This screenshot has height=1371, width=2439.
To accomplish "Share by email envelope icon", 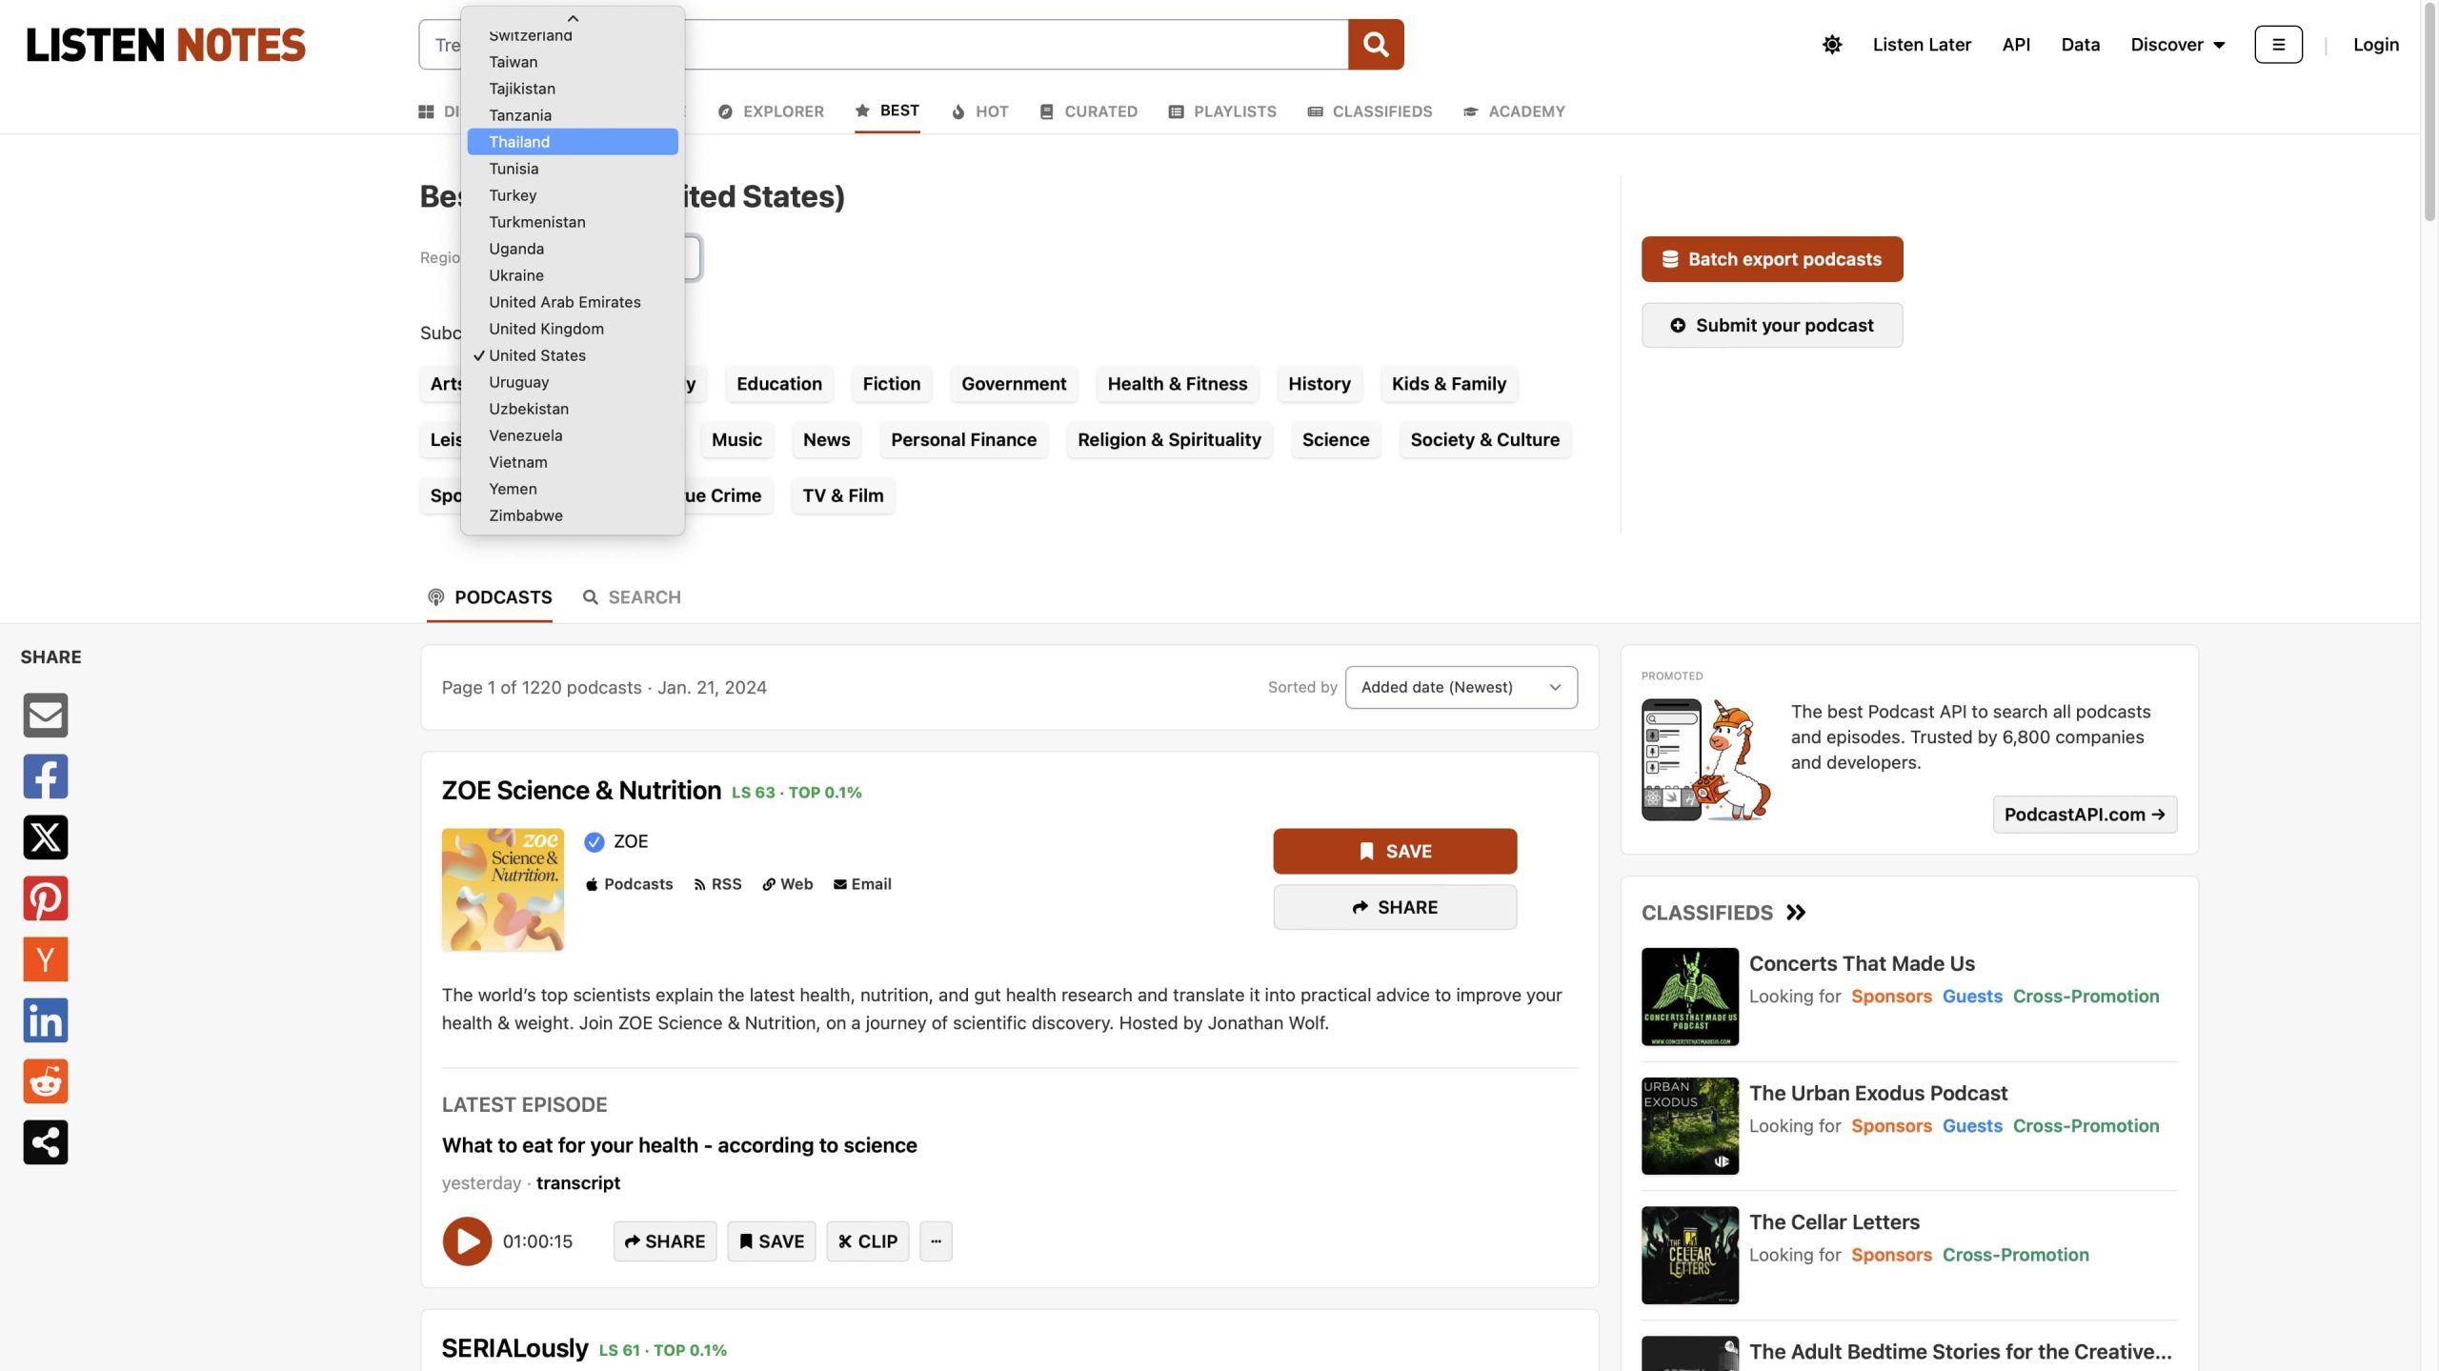I will click(x=45, y=716).
